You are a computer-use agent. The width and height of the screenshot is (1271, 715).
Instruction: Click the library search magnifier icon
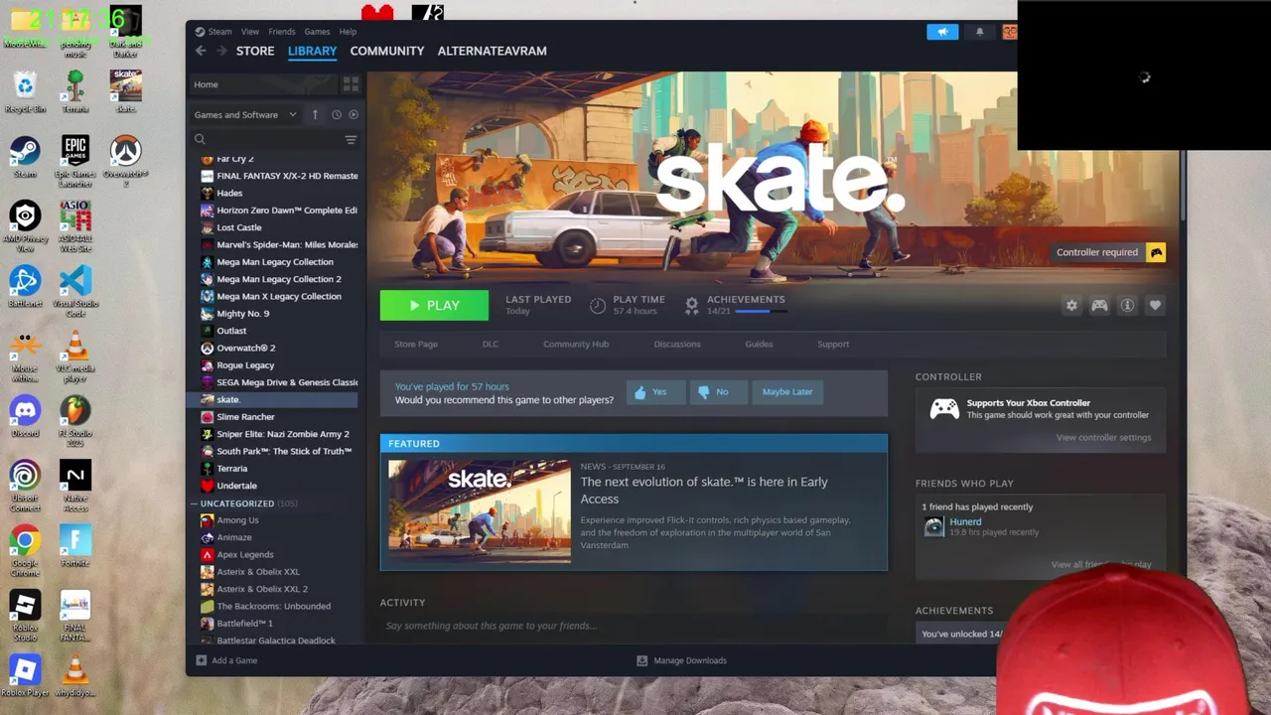tap(200, 140)
